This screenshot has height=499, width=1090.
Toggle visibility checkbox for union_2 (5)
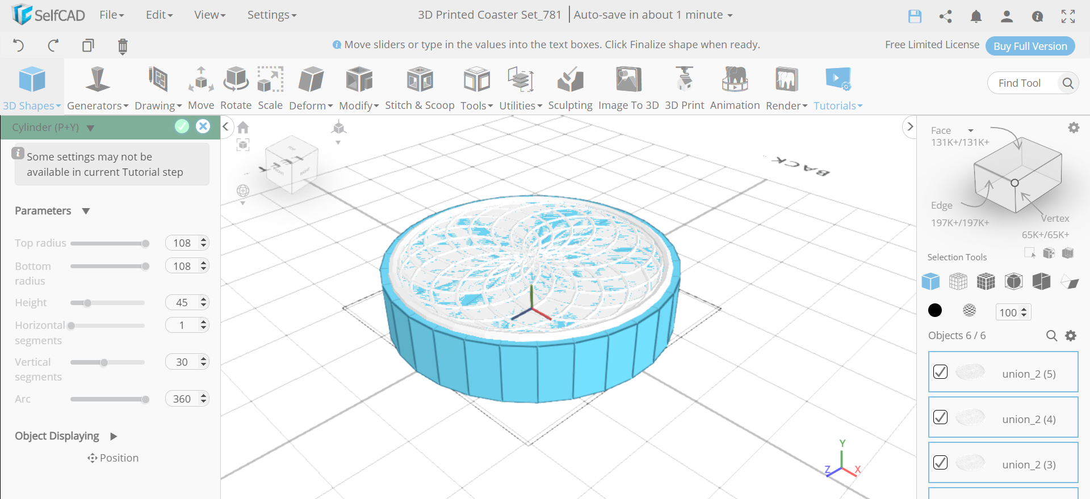pyautogui.click(x=940, y=372)
